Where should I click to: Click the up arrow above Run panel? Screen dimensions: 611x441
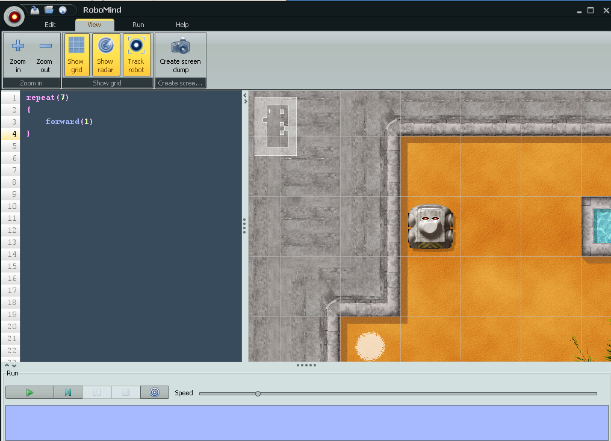pos(7,365)
